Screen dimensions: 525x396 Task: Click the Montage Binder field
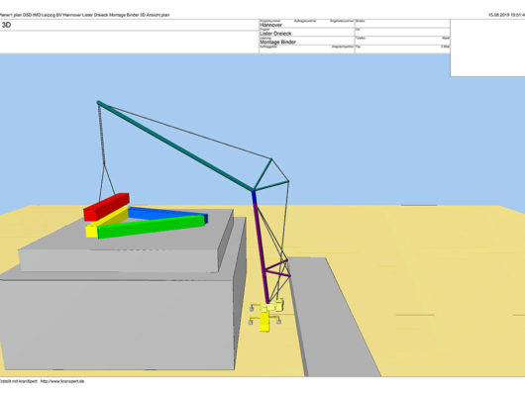[x=277, y=43]
